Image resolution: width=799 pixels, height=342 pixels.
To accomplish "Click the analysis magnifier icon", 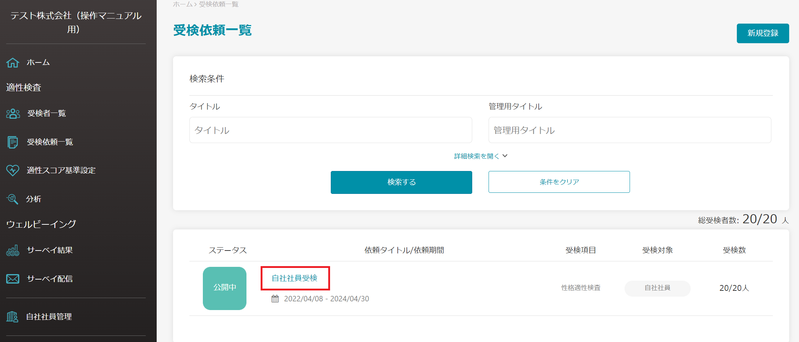I will tap(13, 199).
